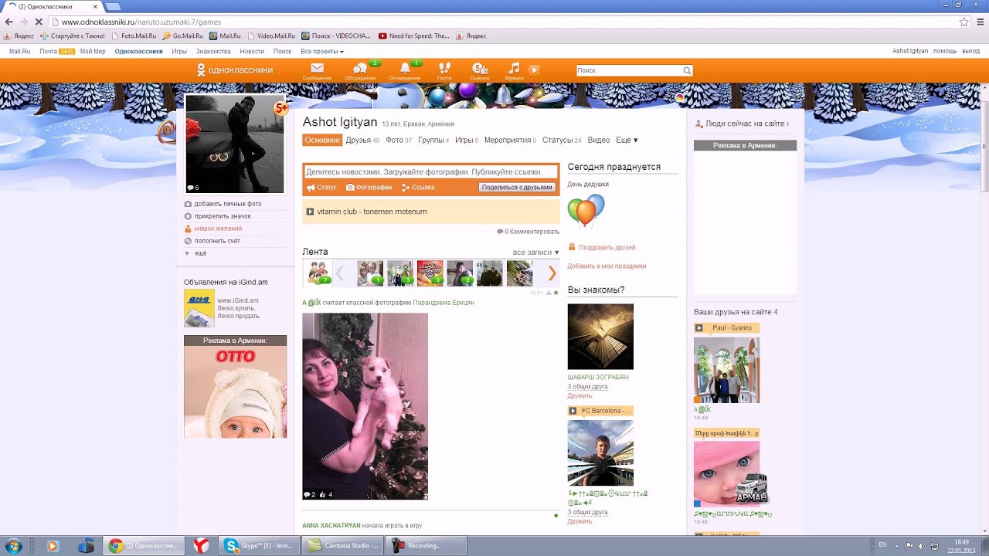989x556 pixels.
Task: Click the выход logout link
Action: pyautogui.click(x=970, y=51)
